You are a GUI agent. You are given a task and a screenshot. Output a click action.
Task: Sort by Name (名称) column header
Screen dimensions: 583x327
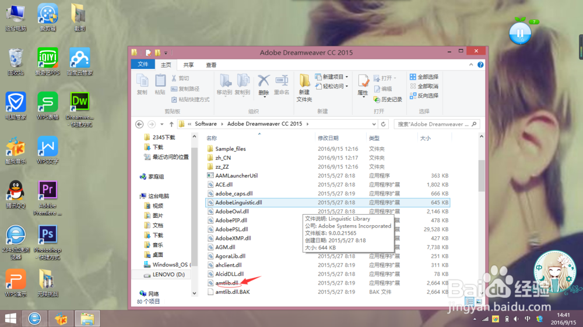point(212,138)
